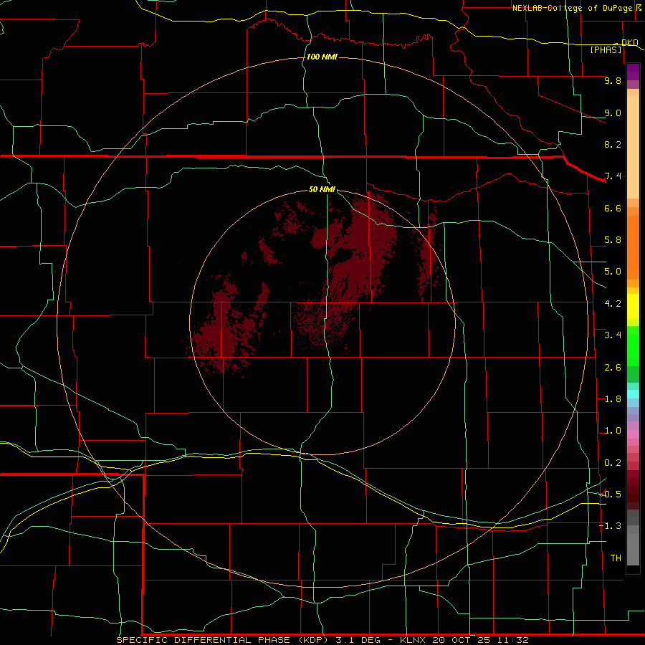
Task: Pick the dark orange segment of the color bar
Action: 633,247
